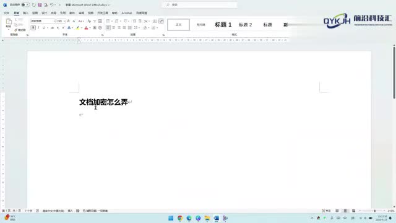Open the Change Case (Aa) dropdown
396x223 pixels.
point(81,21)
